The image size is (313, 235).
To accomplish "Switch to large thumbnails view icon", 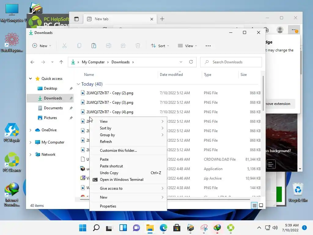I will (261, 205).
